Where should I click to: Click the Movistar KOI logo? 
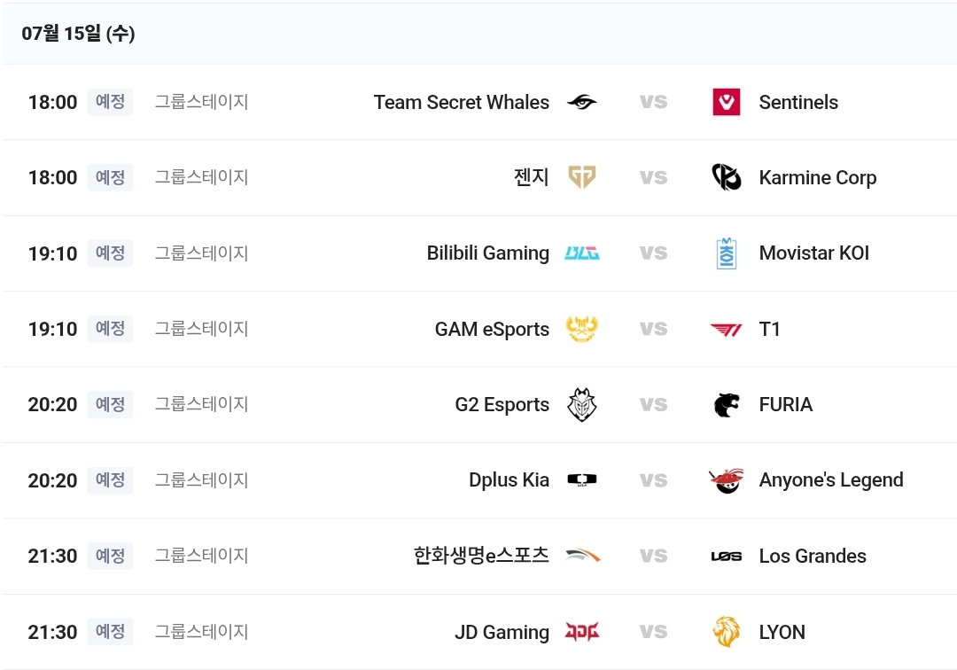[727, 253]
